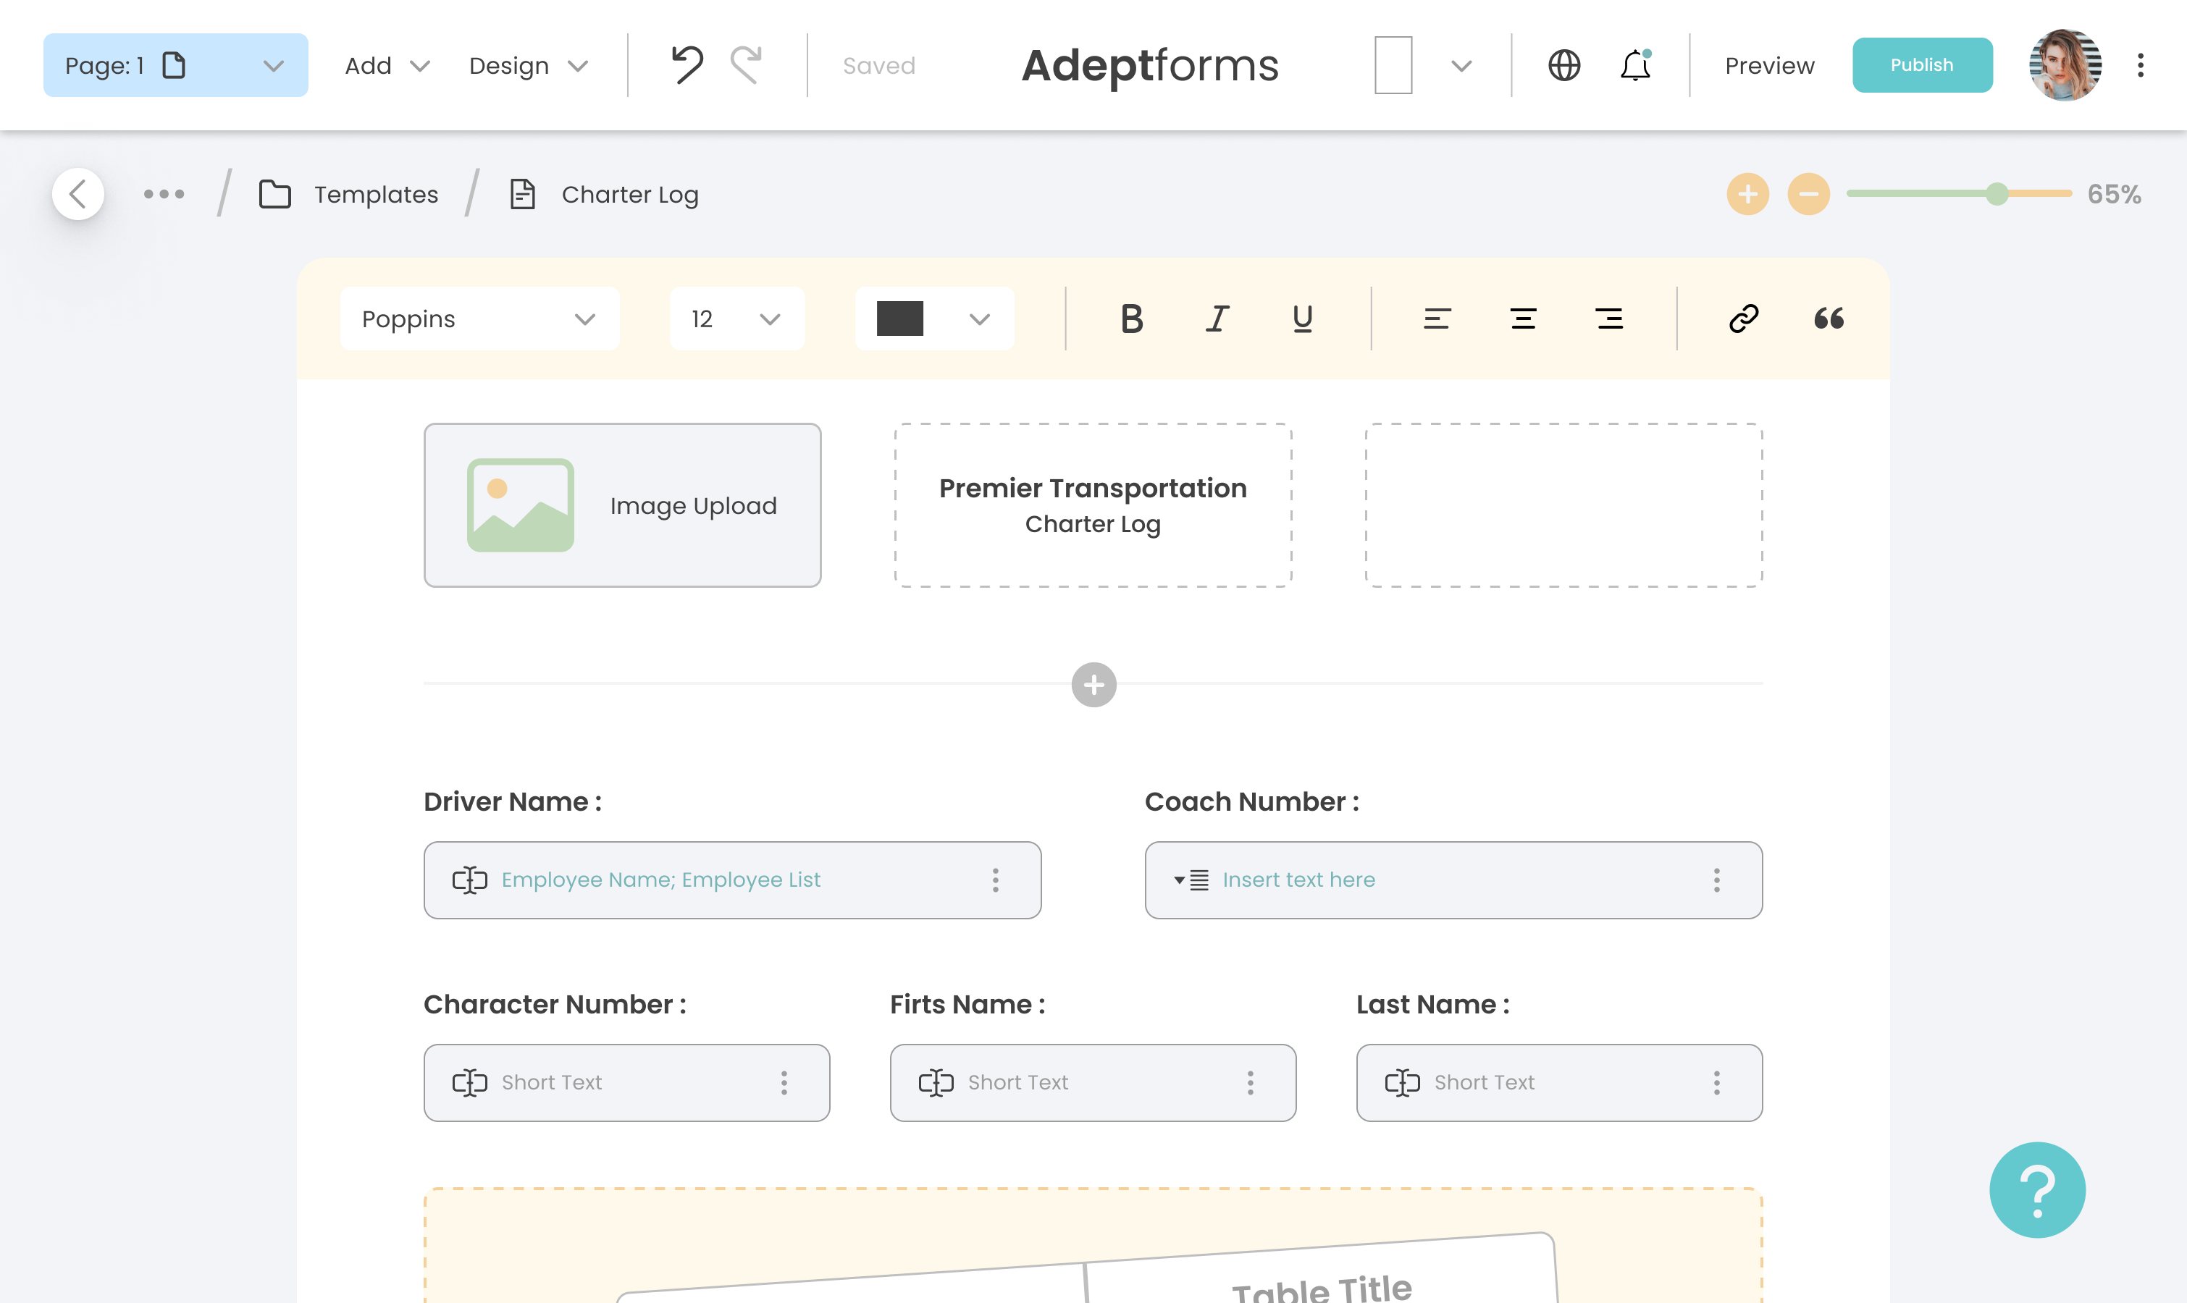Screen dimensions: 2187x1303
Task: Click the Preview link
Action: coord(1768,66)
